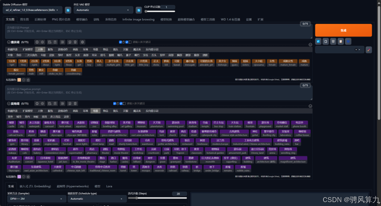This screenshot has width=381, height=206.
Task: Expand arrow at right of 提示词 row
Action: click(x=310, y=45)
